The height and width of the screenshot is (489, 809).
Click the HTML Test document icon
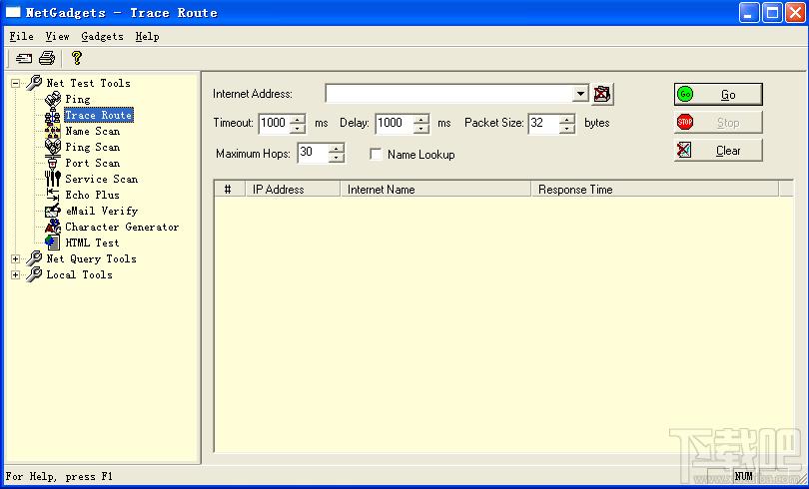click(53, 243)
